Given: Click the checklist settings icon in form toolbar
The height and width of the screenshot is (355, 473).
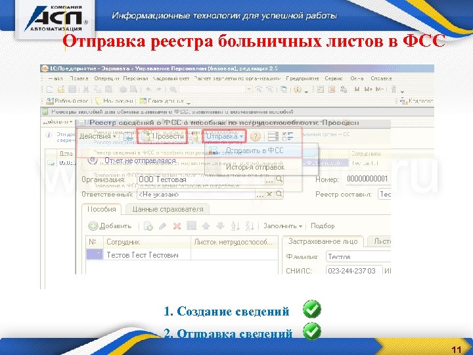Looking at the screenshot, I should pyautogui.click(x=288, y=137).
